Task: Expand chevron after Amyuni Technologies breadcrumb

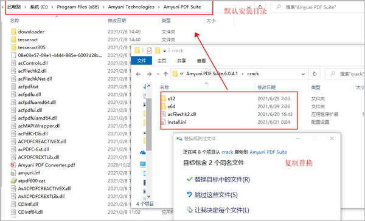Action: point(159,7)
